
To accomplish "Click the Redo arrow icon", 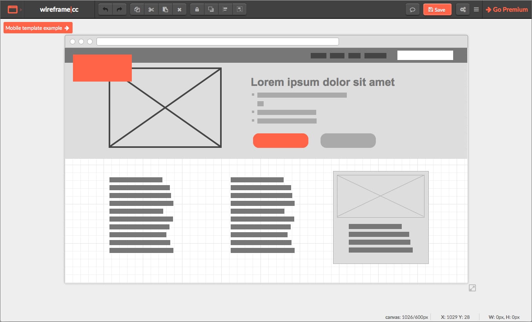I will click(x=119, y=9).
